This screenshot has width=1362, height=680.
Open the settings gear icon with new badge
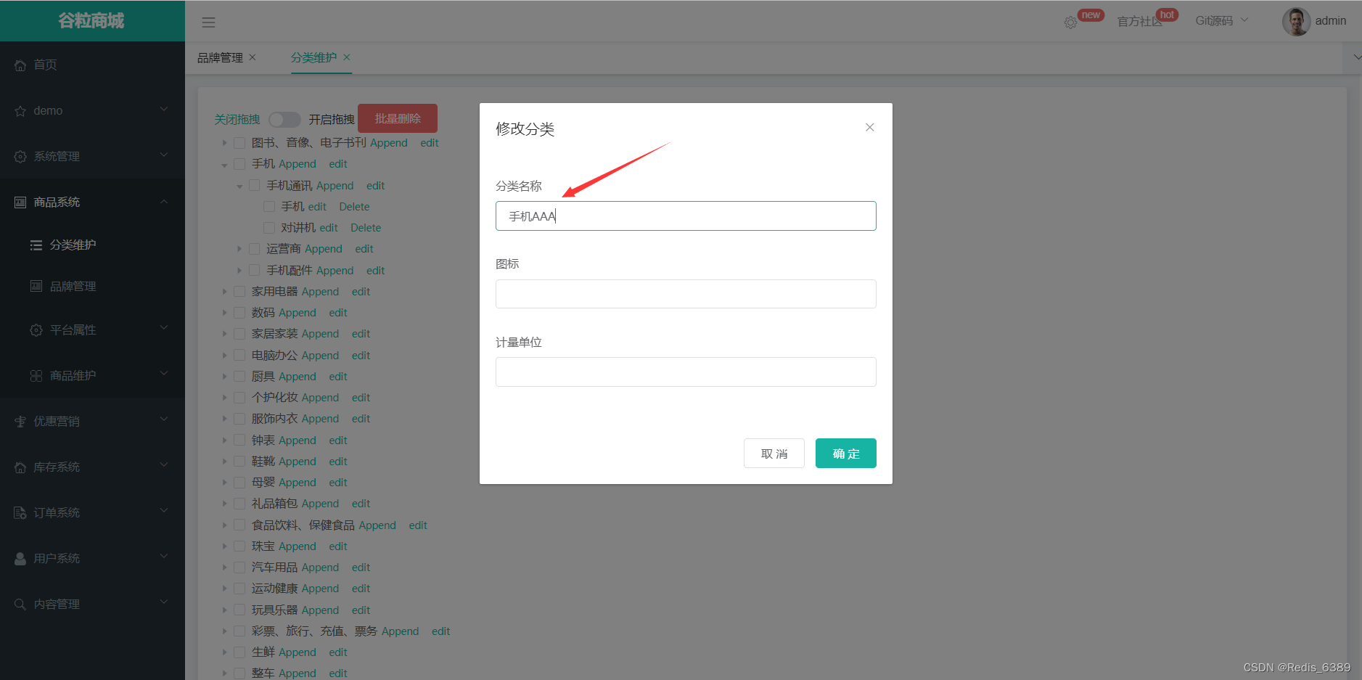(1070, 22)
